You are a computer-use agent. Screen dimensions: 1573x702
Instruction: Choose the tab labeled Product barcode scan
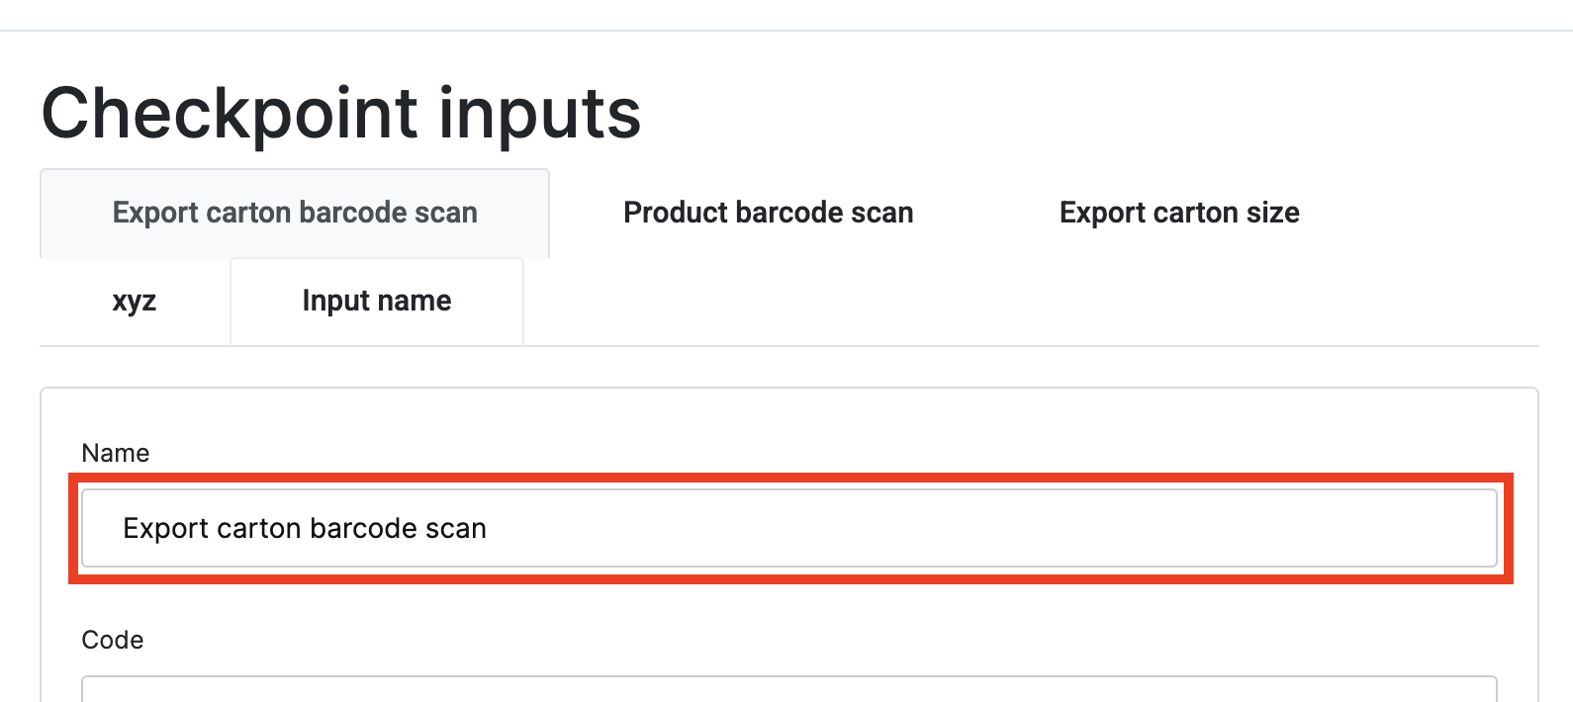tap(768, 214)
